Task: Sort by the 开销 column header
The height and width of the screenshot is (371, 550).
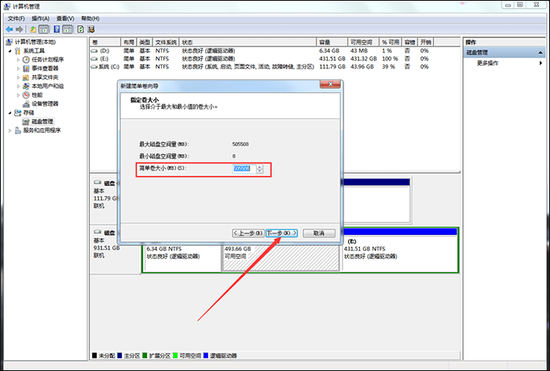Action: 426,42
